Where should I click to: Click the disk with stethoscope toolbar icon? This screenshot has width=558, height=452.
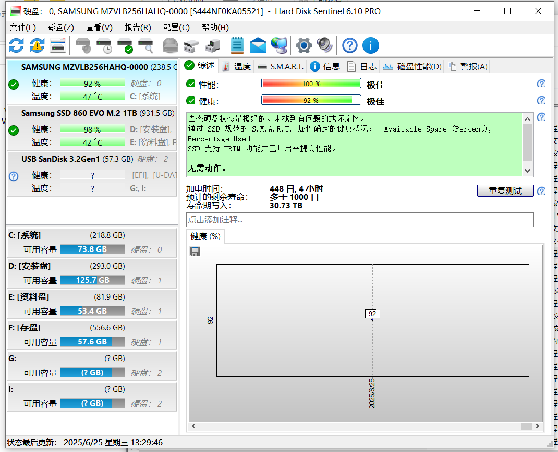(x=83, y=45)
